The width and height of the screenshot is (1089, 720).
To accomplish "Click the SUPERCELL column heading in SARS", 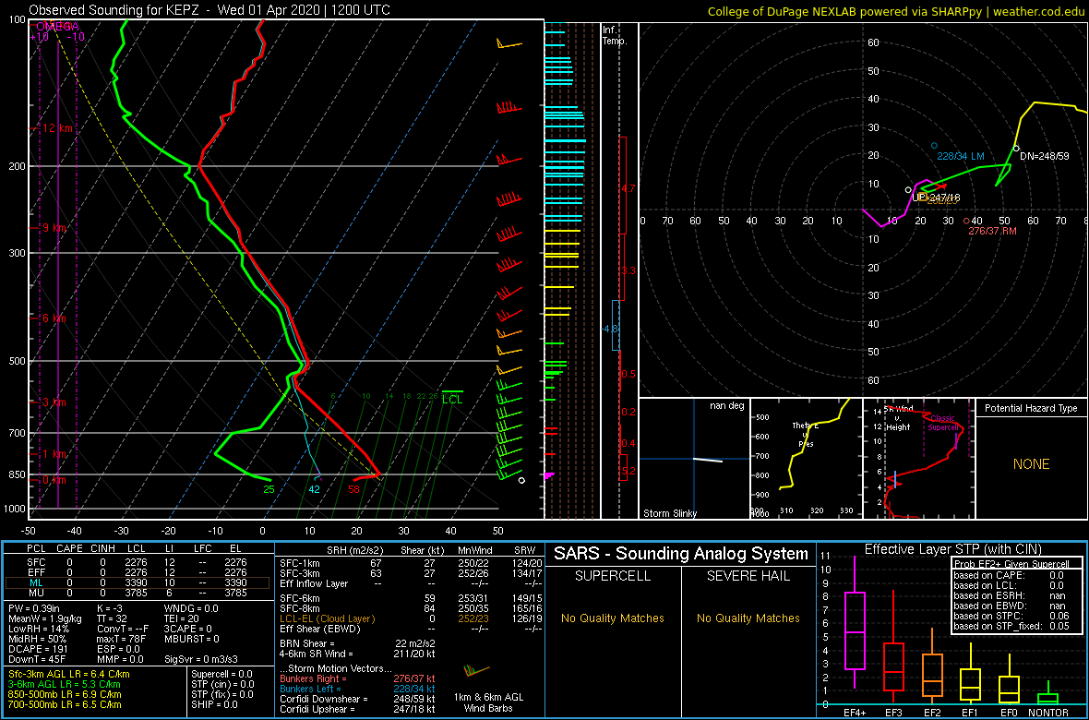I will (612, 575).
